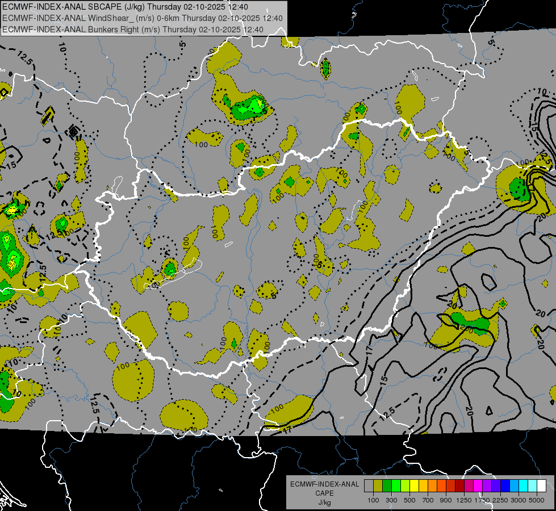556x511 pixels.
Task: Pick the saturated cyan legend swatch
Action: (524, 485)
